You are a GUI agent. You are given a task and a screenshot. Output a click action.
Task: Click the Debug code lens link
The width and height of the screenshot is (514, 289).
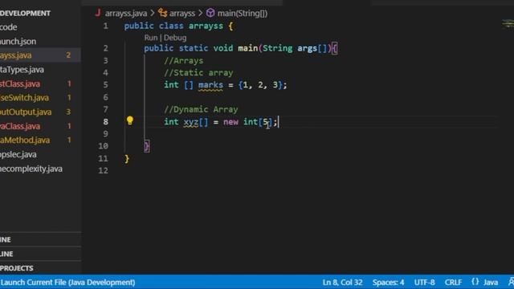click(x=175, y=38)
